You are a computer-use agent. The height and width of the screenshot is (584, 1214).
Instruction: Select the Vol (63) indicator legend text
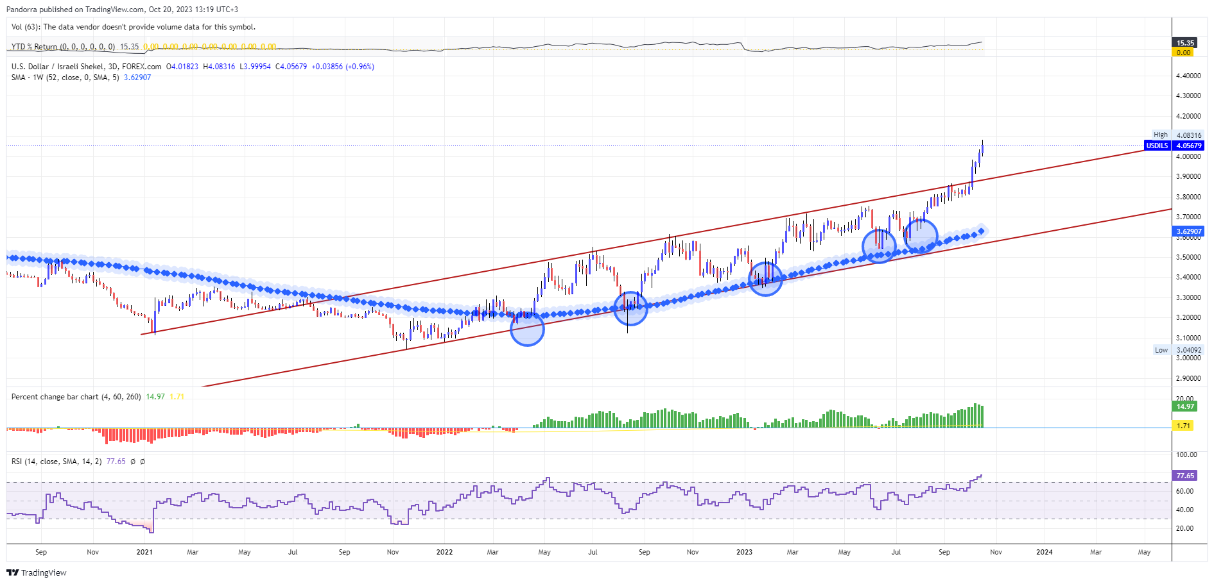[x=134, y=27]
